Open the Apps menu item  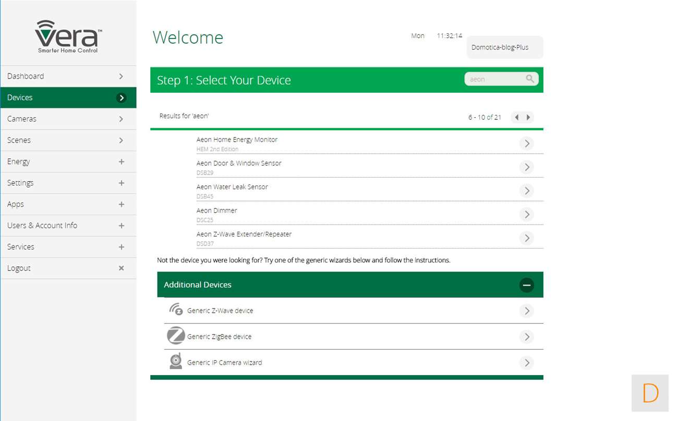[x=68, y=204]
